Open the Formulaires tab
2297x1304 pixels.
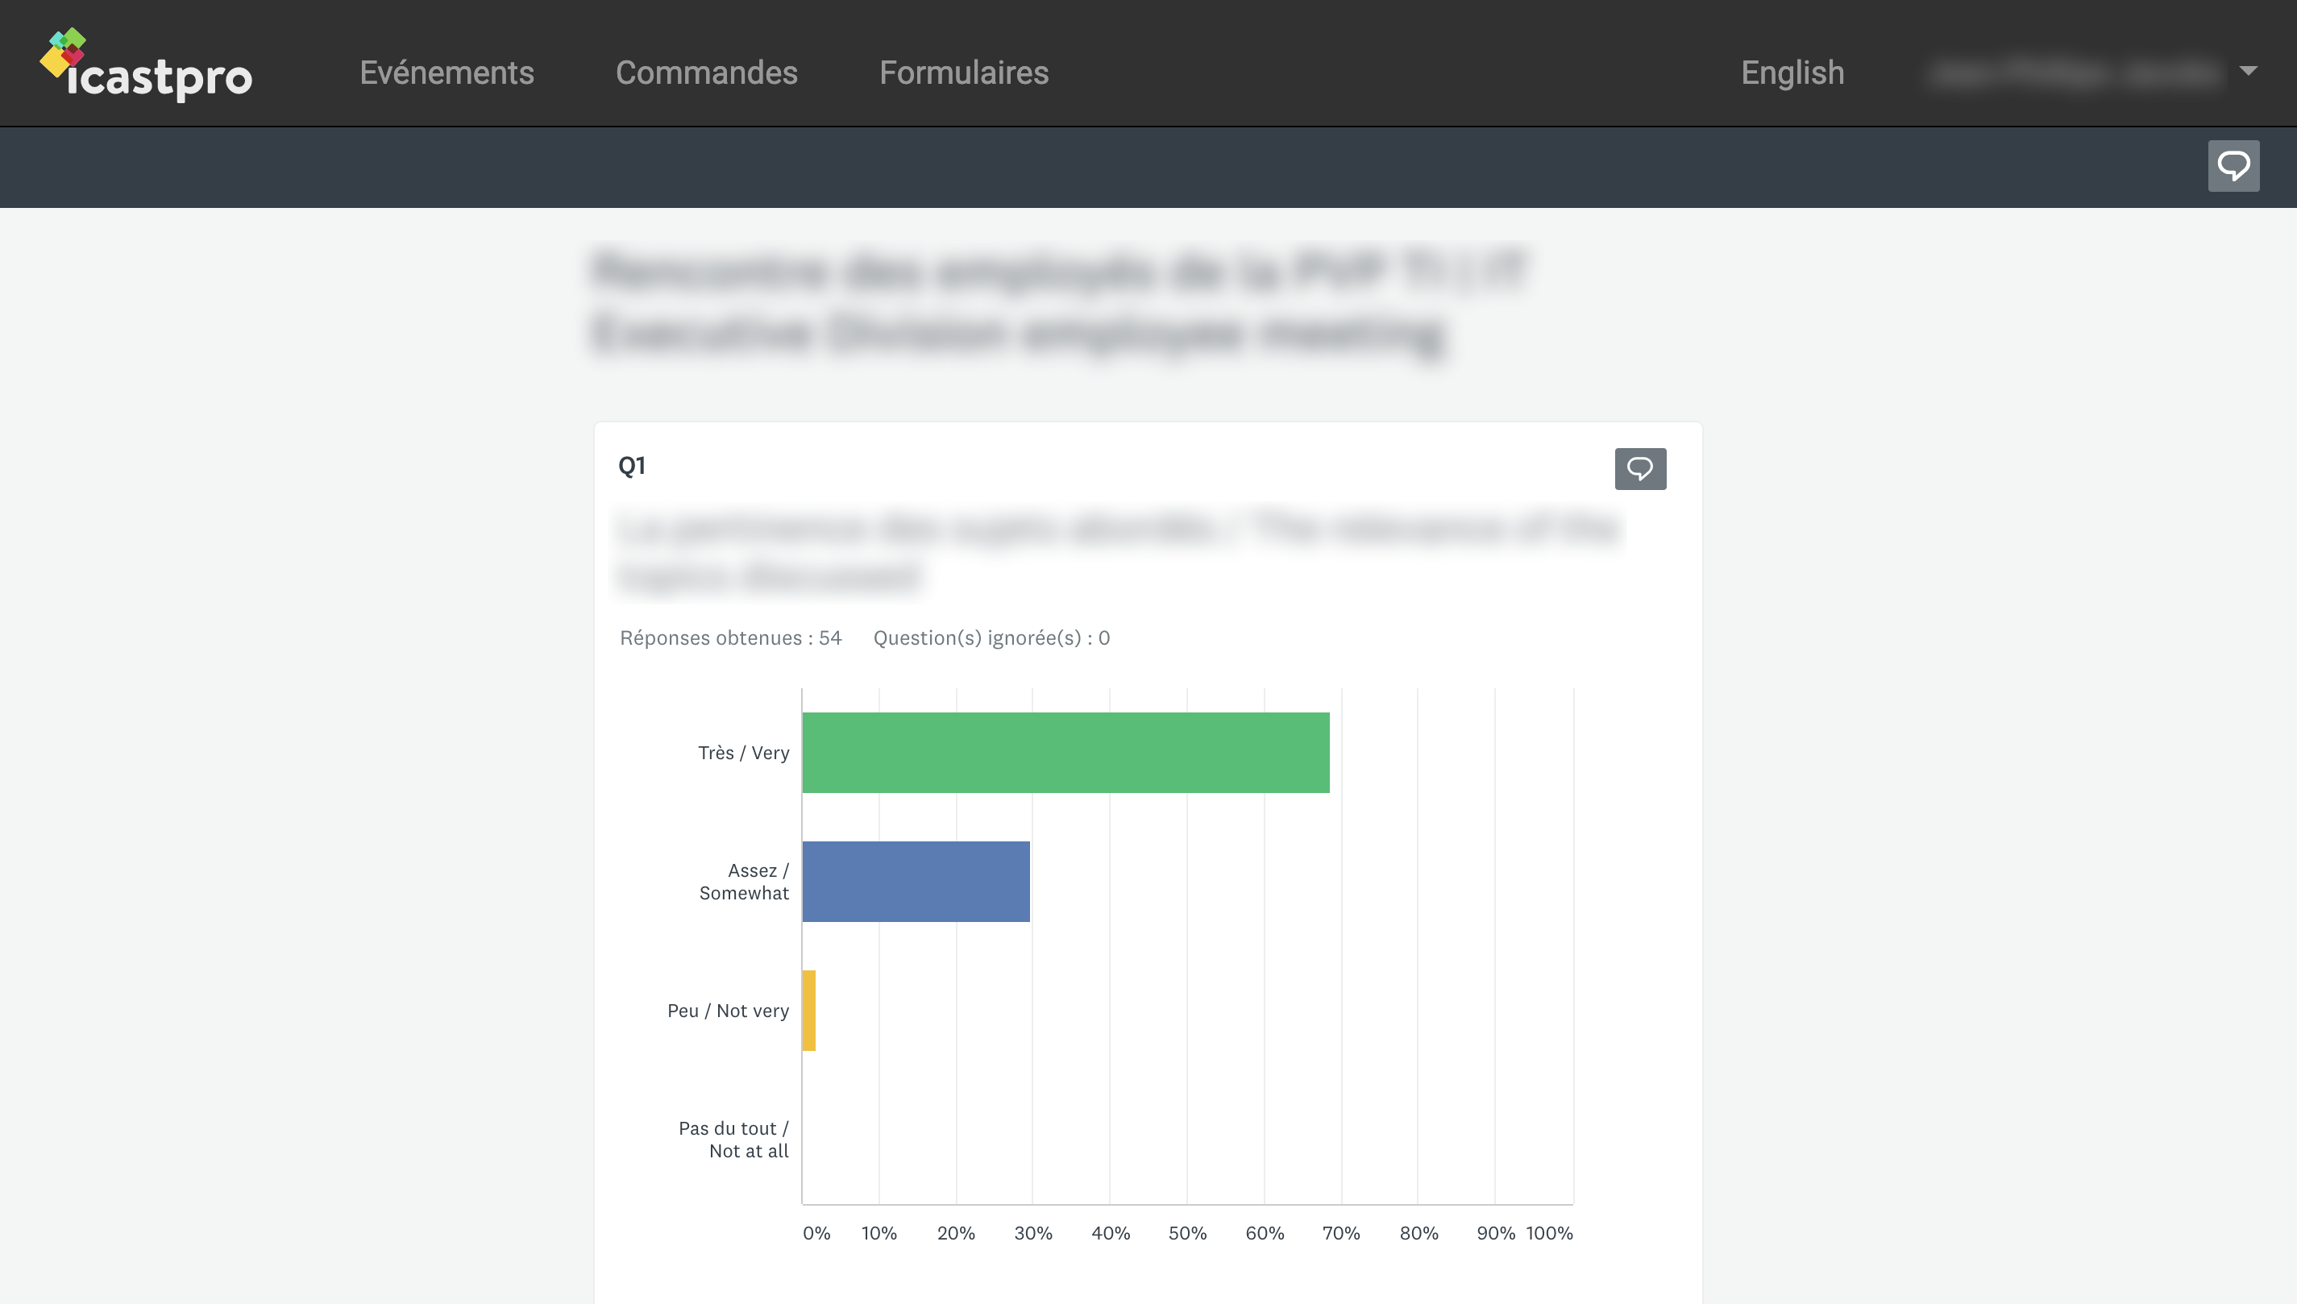(x=965, y=73)
